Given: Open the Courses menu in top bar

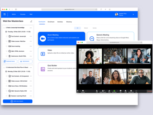Looking at the screenshot, I should (23, 14).
